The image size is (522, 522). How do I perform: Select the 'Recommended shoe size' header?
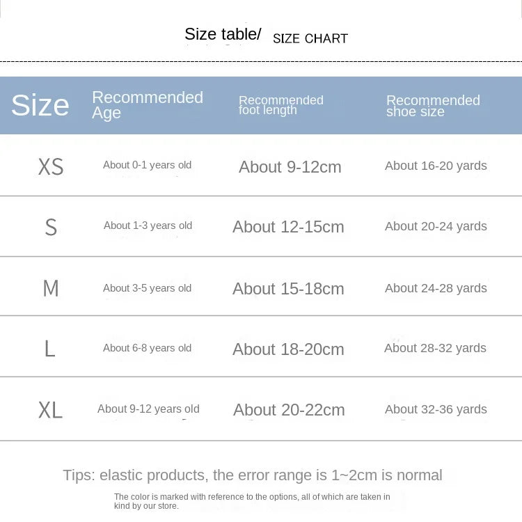point(433,106)
